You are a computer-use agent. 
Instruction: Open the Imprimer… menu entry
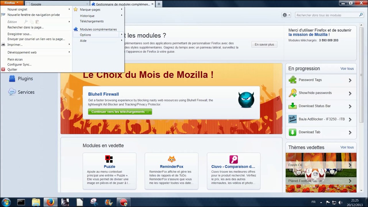coord(15,45)
